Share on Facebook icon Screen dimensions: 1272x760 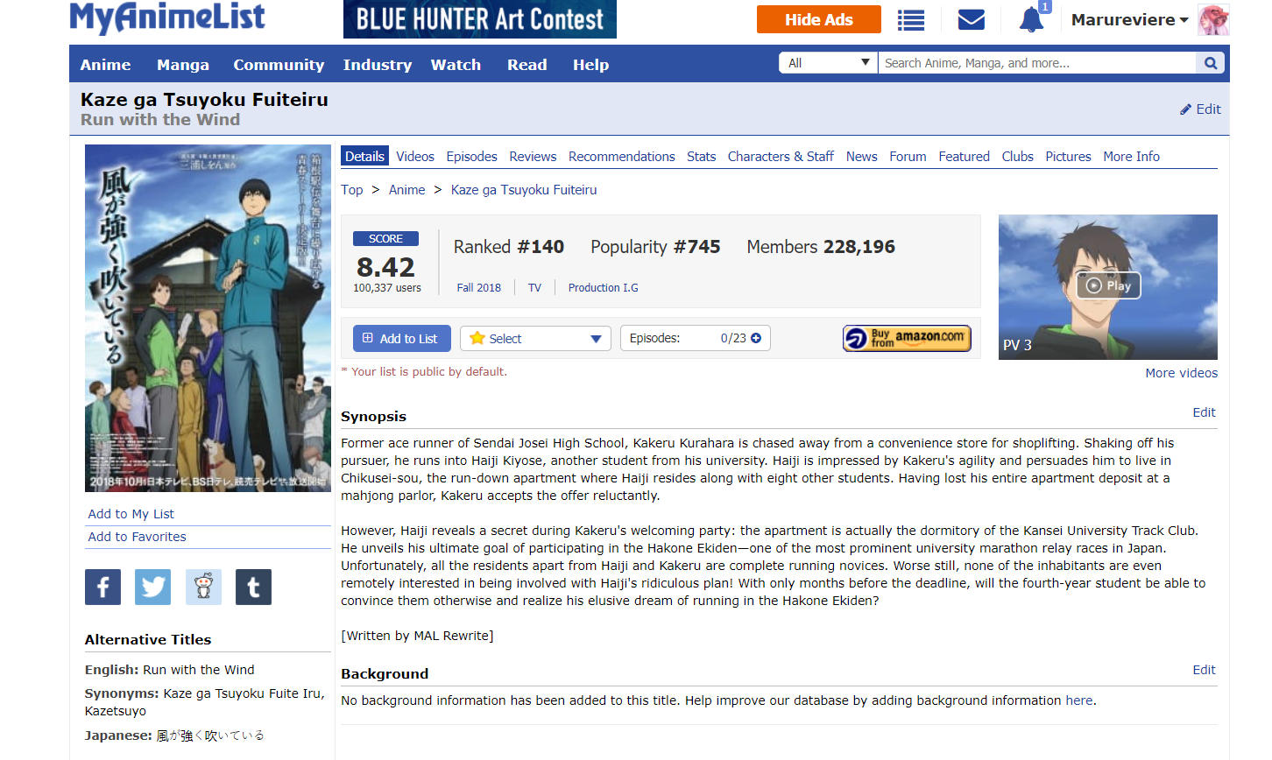click(x=102, y=587)
